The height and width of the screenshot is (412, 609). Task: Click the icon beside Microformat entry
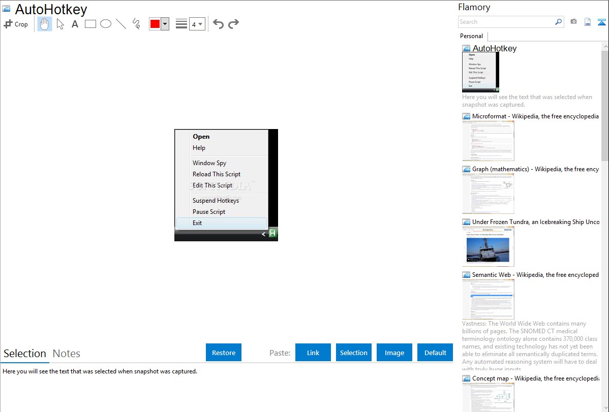(x=467, y=116)
